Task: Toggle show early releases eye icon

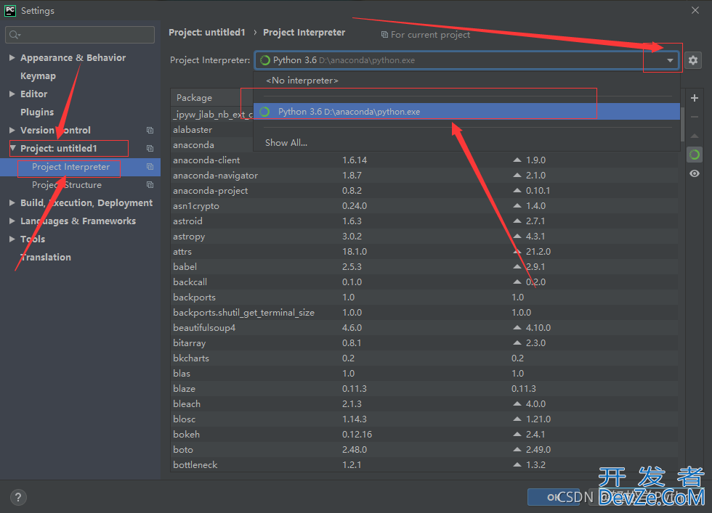Action: click(x=695, y=173)
